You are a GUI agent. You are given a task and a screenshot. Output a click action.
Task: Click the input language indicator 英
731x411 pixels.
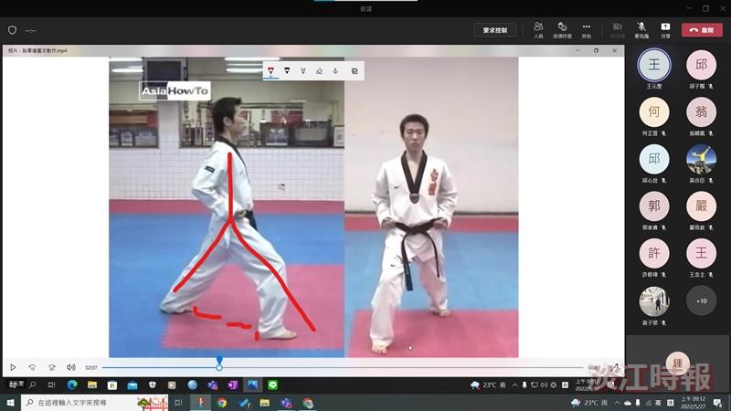(x=659, y=403)
